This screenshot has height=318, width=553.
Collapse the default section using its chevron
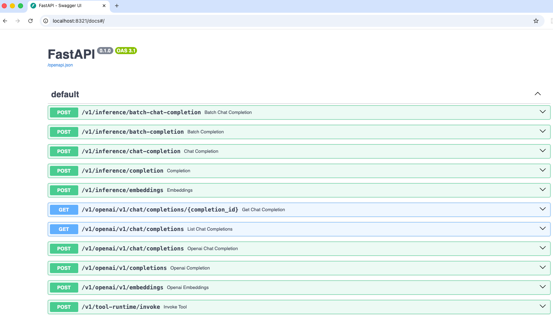537,94
